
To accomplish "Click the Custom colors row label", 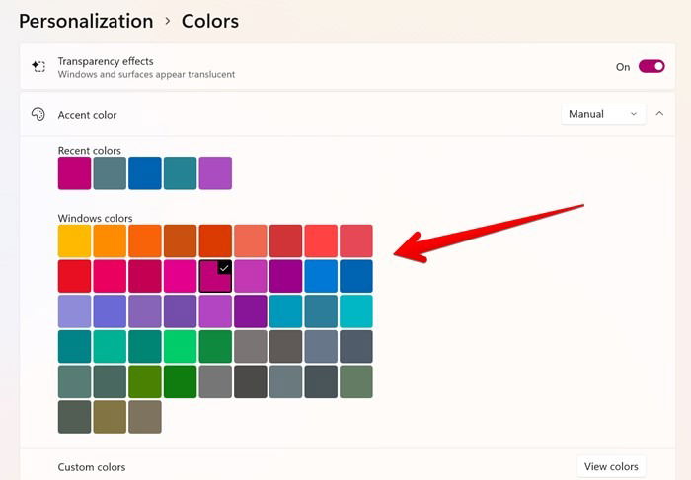I will coord(92,467).
